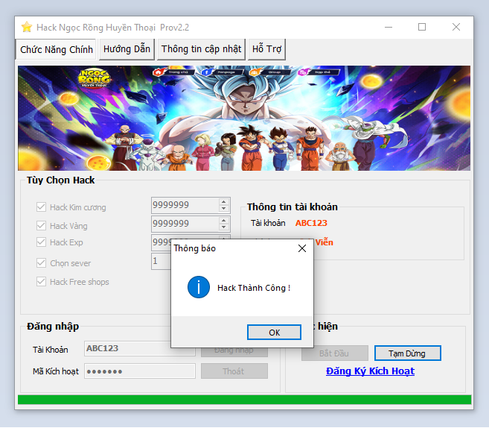Viewport: 489px width, 428px height.
Task: Click the blue Facebook Fanpage icon in banner
Action: (x=207, y=72)
